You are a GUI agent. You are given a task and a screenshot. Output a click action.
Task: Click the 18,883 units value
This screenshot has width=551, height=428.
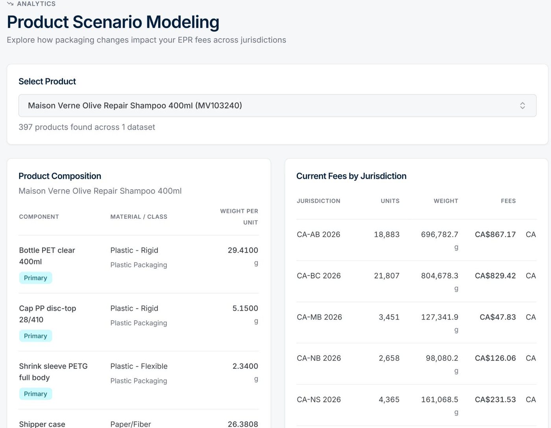(x=386, y=234)
